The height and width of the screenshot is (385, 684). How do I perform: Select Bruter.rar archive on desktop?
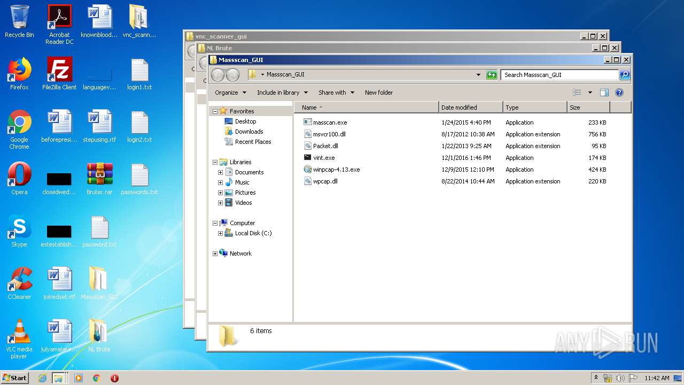pos(99,179)
